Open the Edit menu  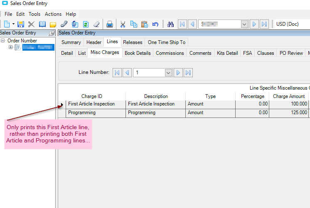pyautogui.click(x=20, y=14)
